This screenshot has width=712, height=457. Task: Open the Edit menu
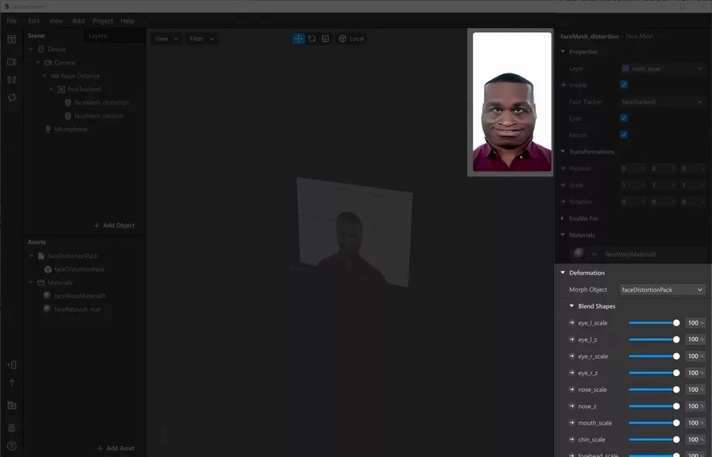pos(33,21)
